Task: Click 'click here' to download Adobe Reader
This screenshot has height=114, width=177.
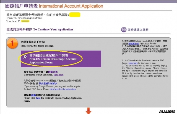Action: point(133,63)
